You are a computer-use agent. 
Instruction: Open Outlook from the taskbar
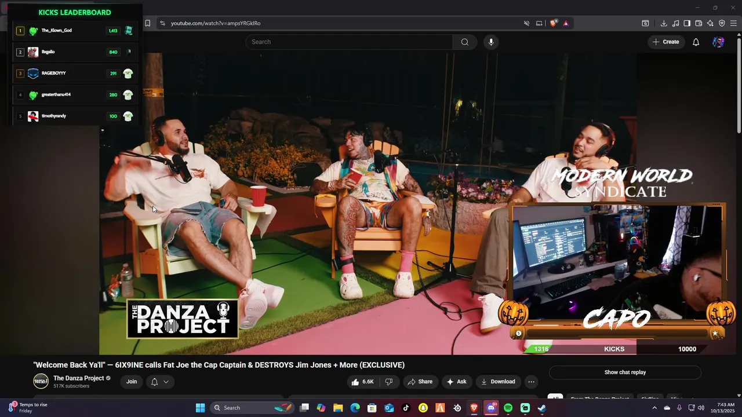pyautogui.click(x=389, y=408)
